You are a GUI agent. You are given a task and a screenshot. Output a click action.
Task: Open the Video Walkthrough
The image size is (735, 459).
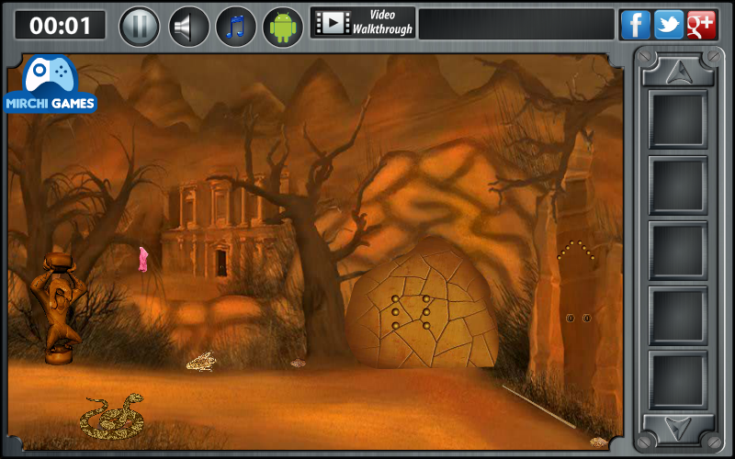[363, 22]
